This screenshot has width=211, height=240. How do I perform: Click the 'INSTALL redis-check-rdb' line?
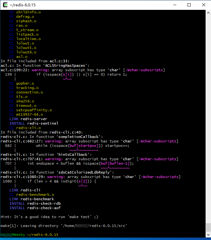point(35,203)
